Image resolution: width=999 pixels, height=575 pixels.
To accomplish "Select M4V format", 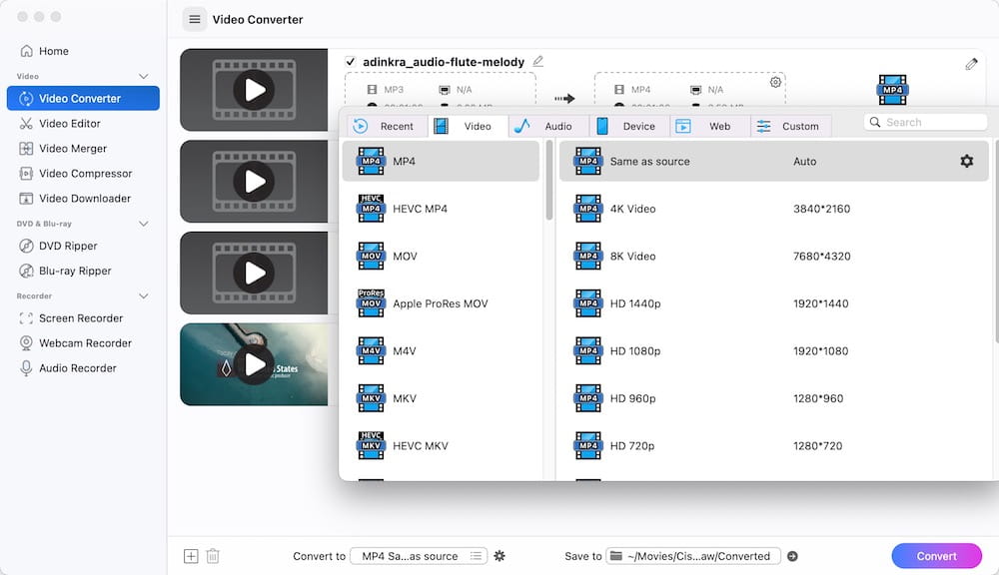I will 441,350.
